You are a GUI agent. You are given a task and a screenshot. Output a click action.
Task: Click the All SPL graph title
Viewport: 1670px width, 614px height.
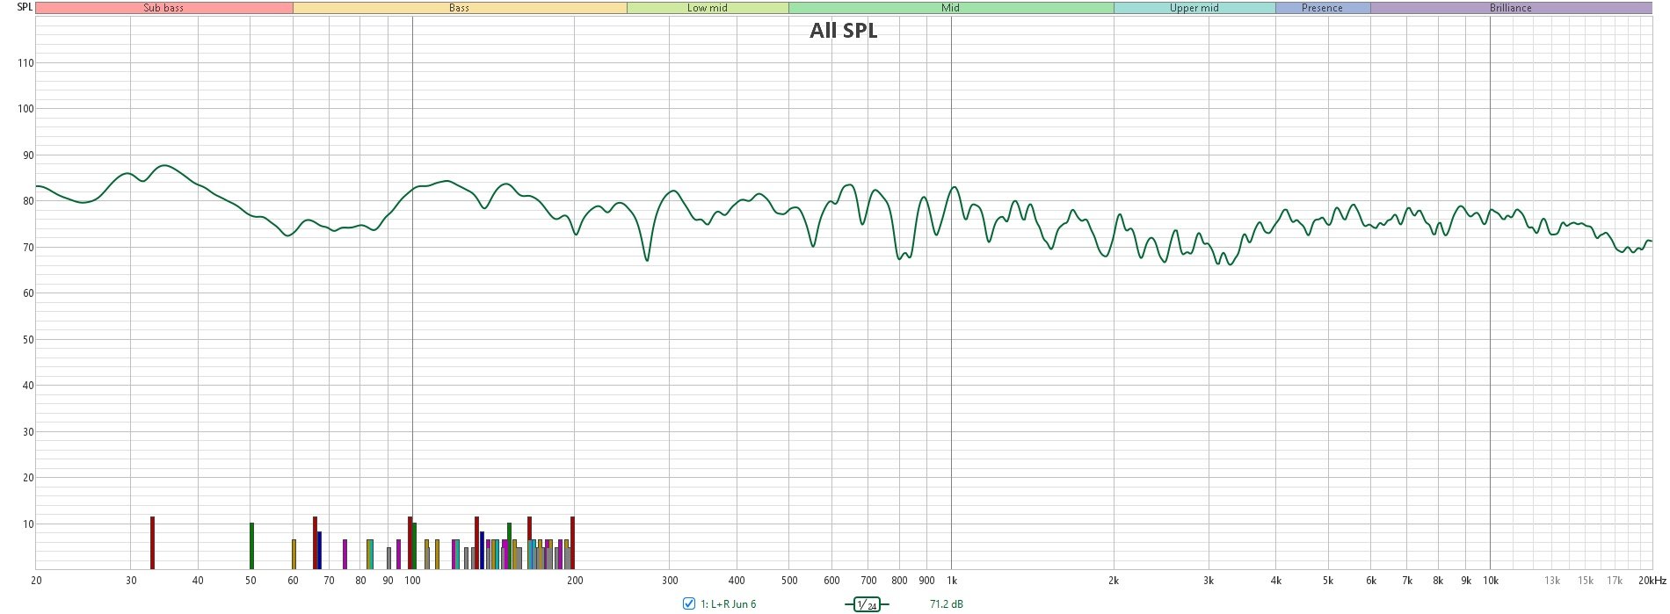point(843,31)
